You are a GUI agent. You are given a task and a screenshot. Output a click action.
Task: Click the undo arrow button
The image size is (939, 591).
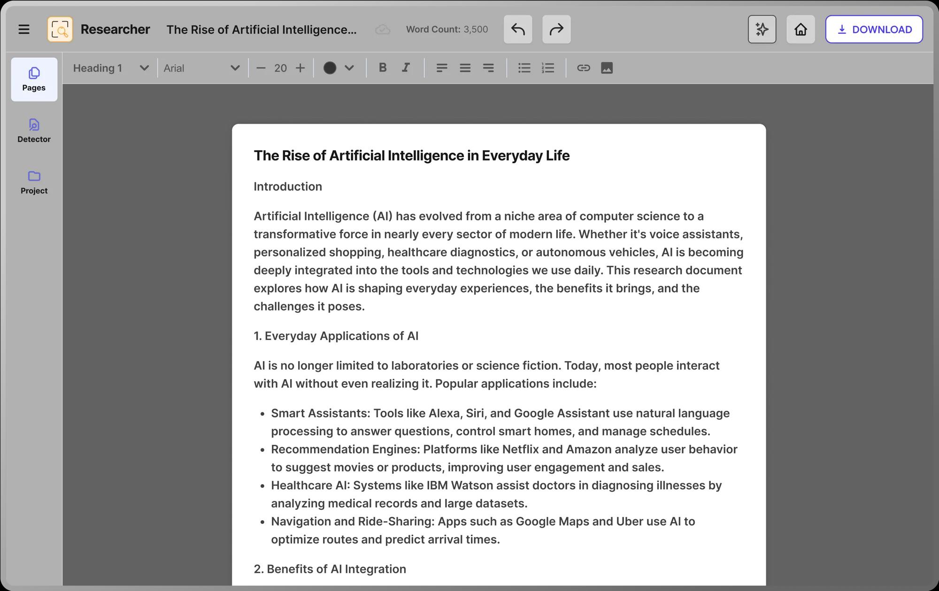[x=518, y=30]
